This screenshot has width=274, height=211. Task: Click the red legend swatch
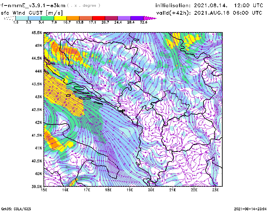pos(99,18)
